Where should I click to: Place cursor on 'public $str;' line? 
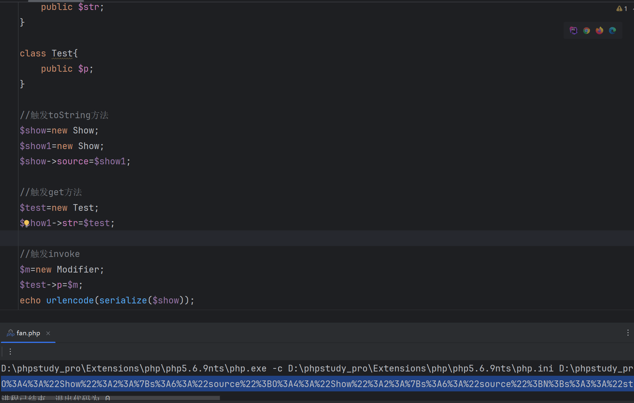72,7
